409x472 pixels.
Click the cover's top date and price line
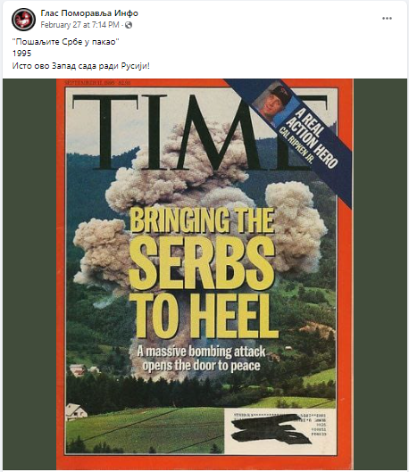pos(97,82)
